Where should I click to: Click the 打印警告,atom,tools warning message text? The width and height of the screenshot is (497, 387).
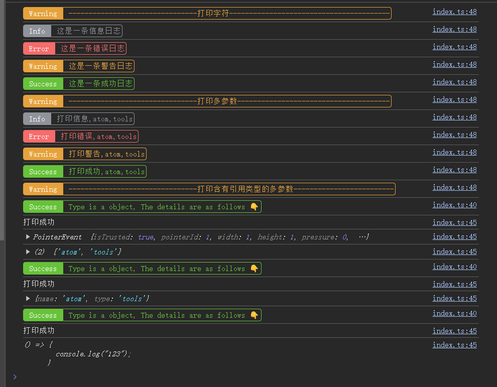click(x=106, y=154)
